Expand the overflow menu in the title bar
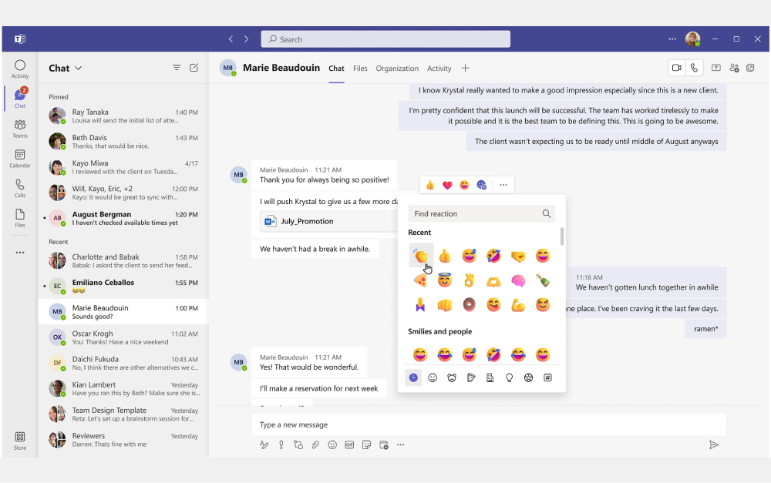Image resolution: width=771 pixels, height=483 pixels. point(674,39)
